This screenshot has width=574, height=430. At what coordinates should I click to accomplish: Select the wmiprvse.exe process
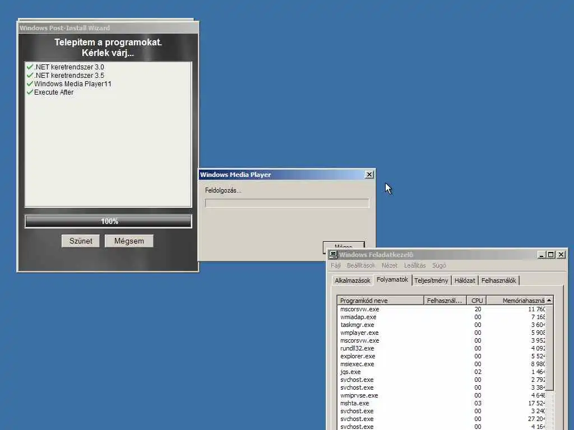(x=442, y=395)
